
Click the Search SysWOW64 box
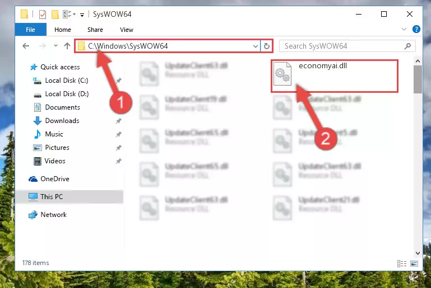pyautogui.click(x=342, y=46)
